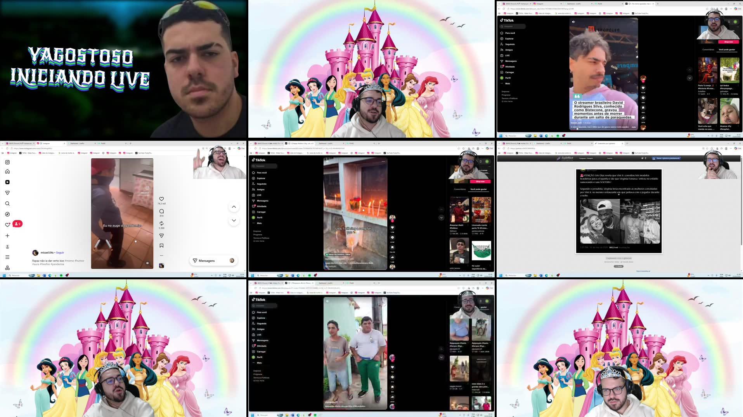Open the micael.04s profile name
The height and width of the screenshot is (417, 743).
[47, 253]
